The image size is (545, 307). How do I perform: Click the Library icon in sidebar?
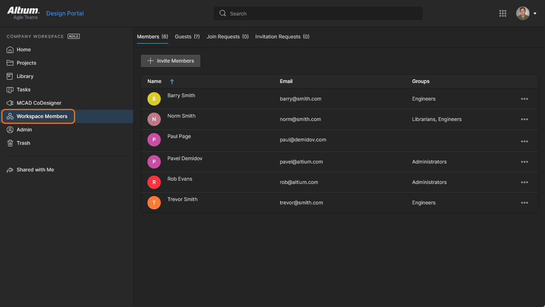pos(10,76)
